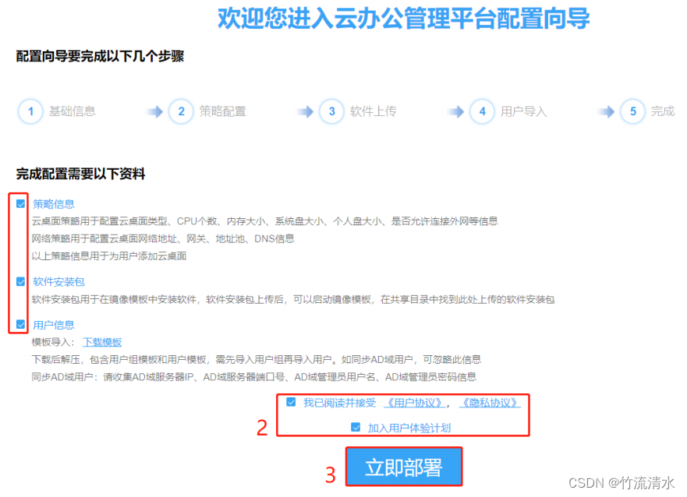Select the 用户导入 step label

click(x=523, y=111)
